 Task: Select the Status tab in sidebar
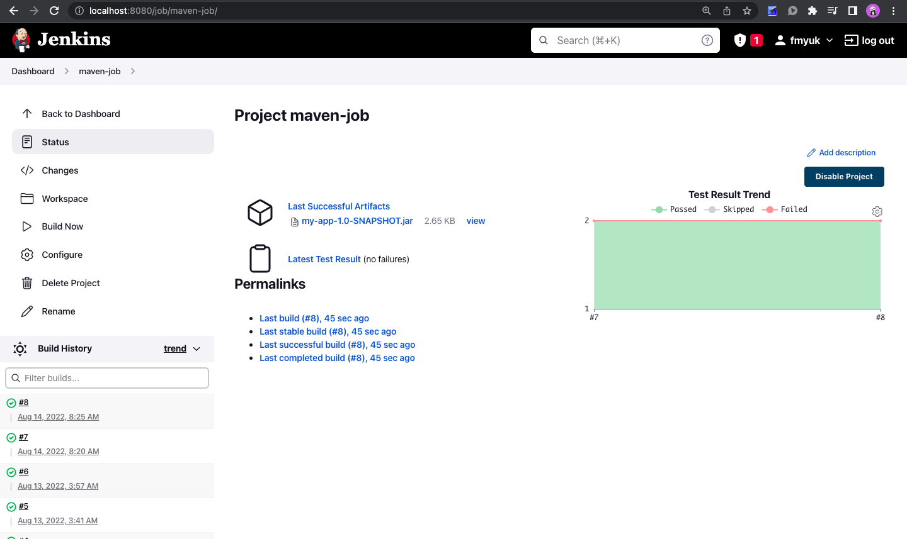coord(55,142)
